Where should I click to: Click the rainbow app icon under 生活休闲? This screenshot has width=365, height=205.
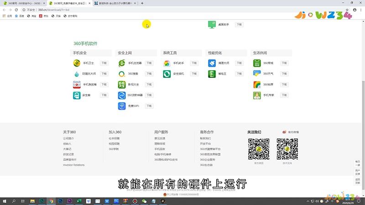point(257,85)
